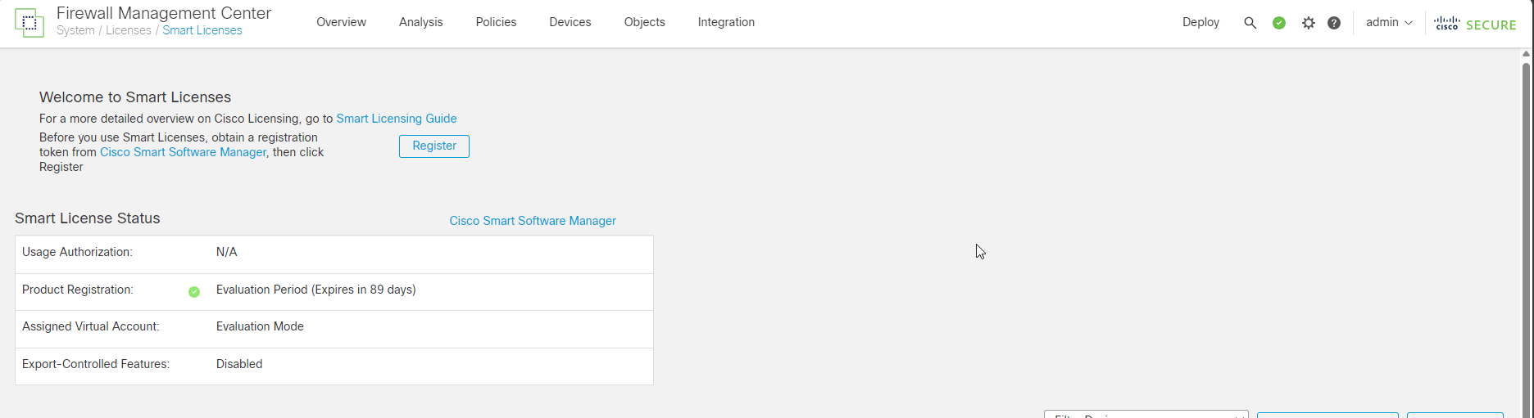Open the Objects menu
Screen dimensions: 1534x418
click(x=644, y=22)
